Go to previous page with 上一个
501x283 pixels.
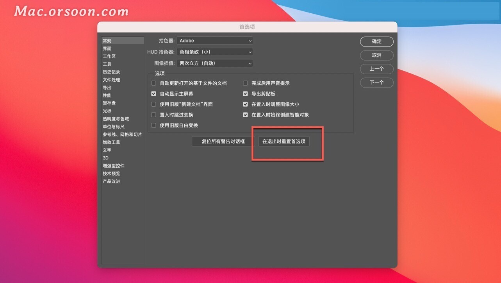click(x=376, y=69)
